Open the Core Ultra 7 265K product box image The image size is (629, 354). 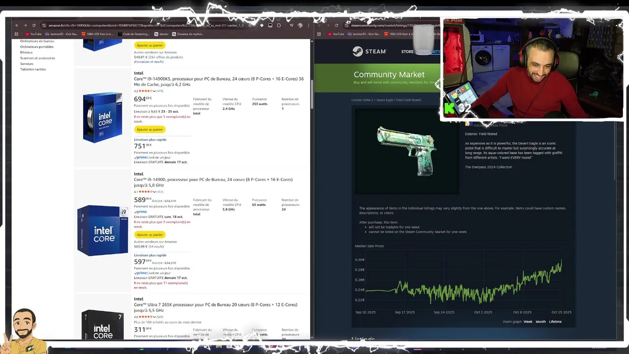point(102,324)
